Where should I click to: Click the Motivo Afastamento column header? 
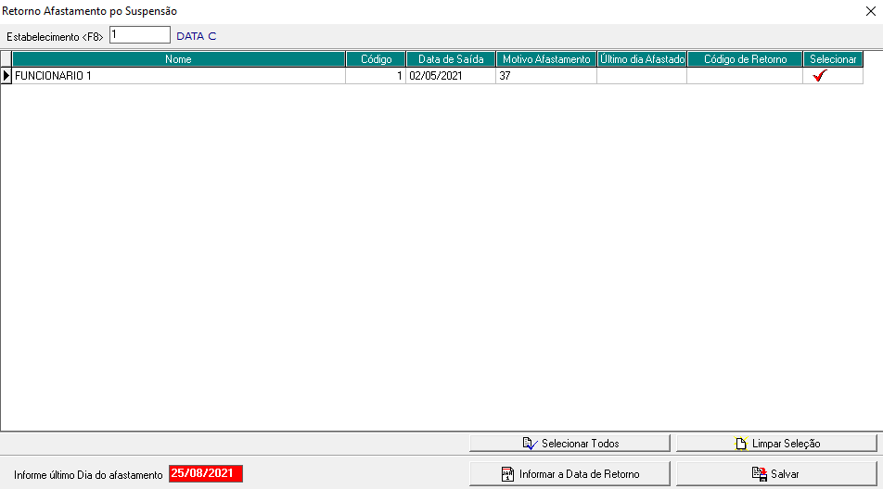[x=546, y=59]
